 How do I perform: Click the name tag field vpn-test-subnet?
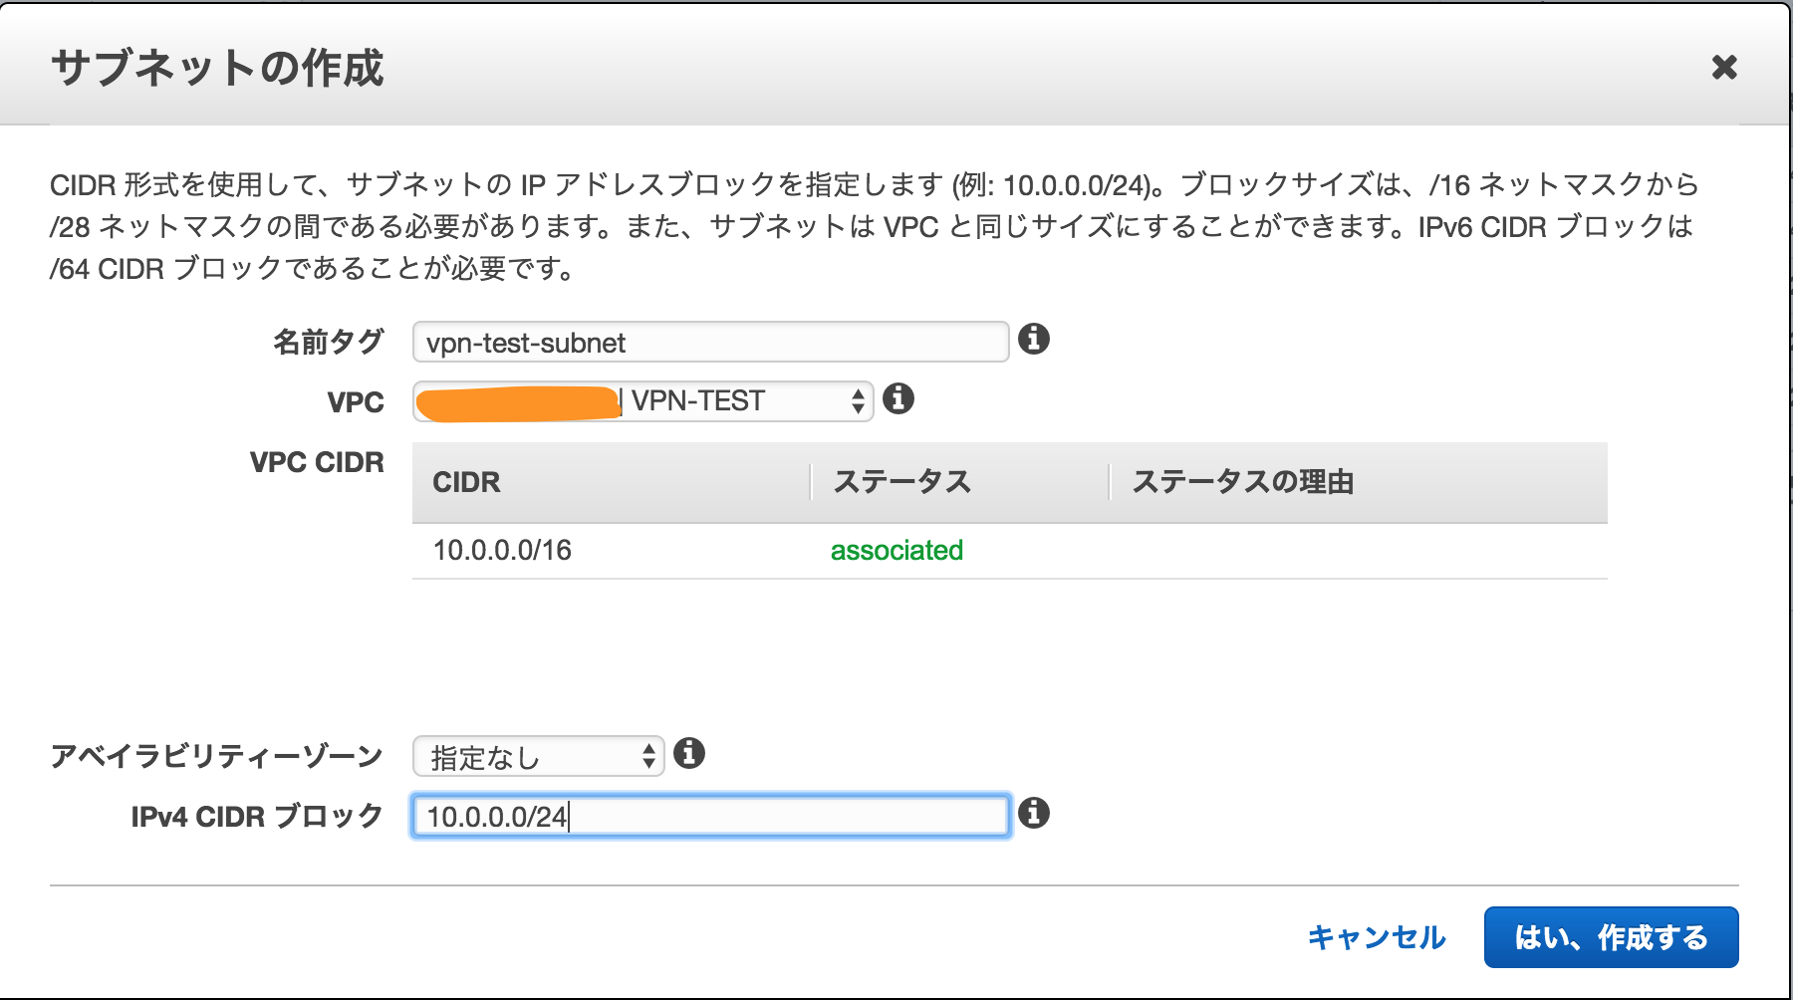[x=711, y=343]
